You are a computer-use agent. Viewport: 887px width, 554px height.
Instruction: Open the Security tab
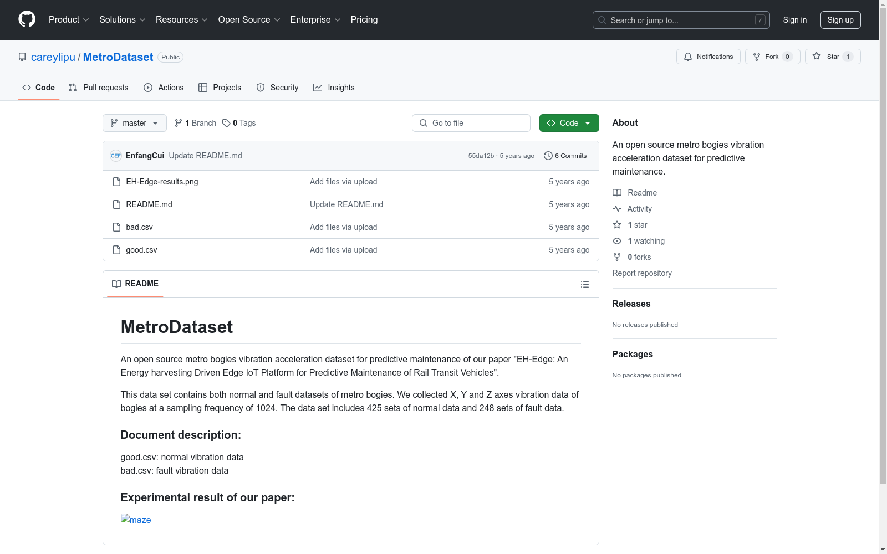(278, 88)
